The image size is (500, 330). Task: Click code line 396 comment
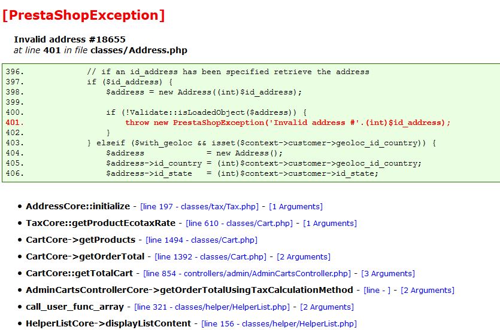pyautogui.click(x=228, y=72)
